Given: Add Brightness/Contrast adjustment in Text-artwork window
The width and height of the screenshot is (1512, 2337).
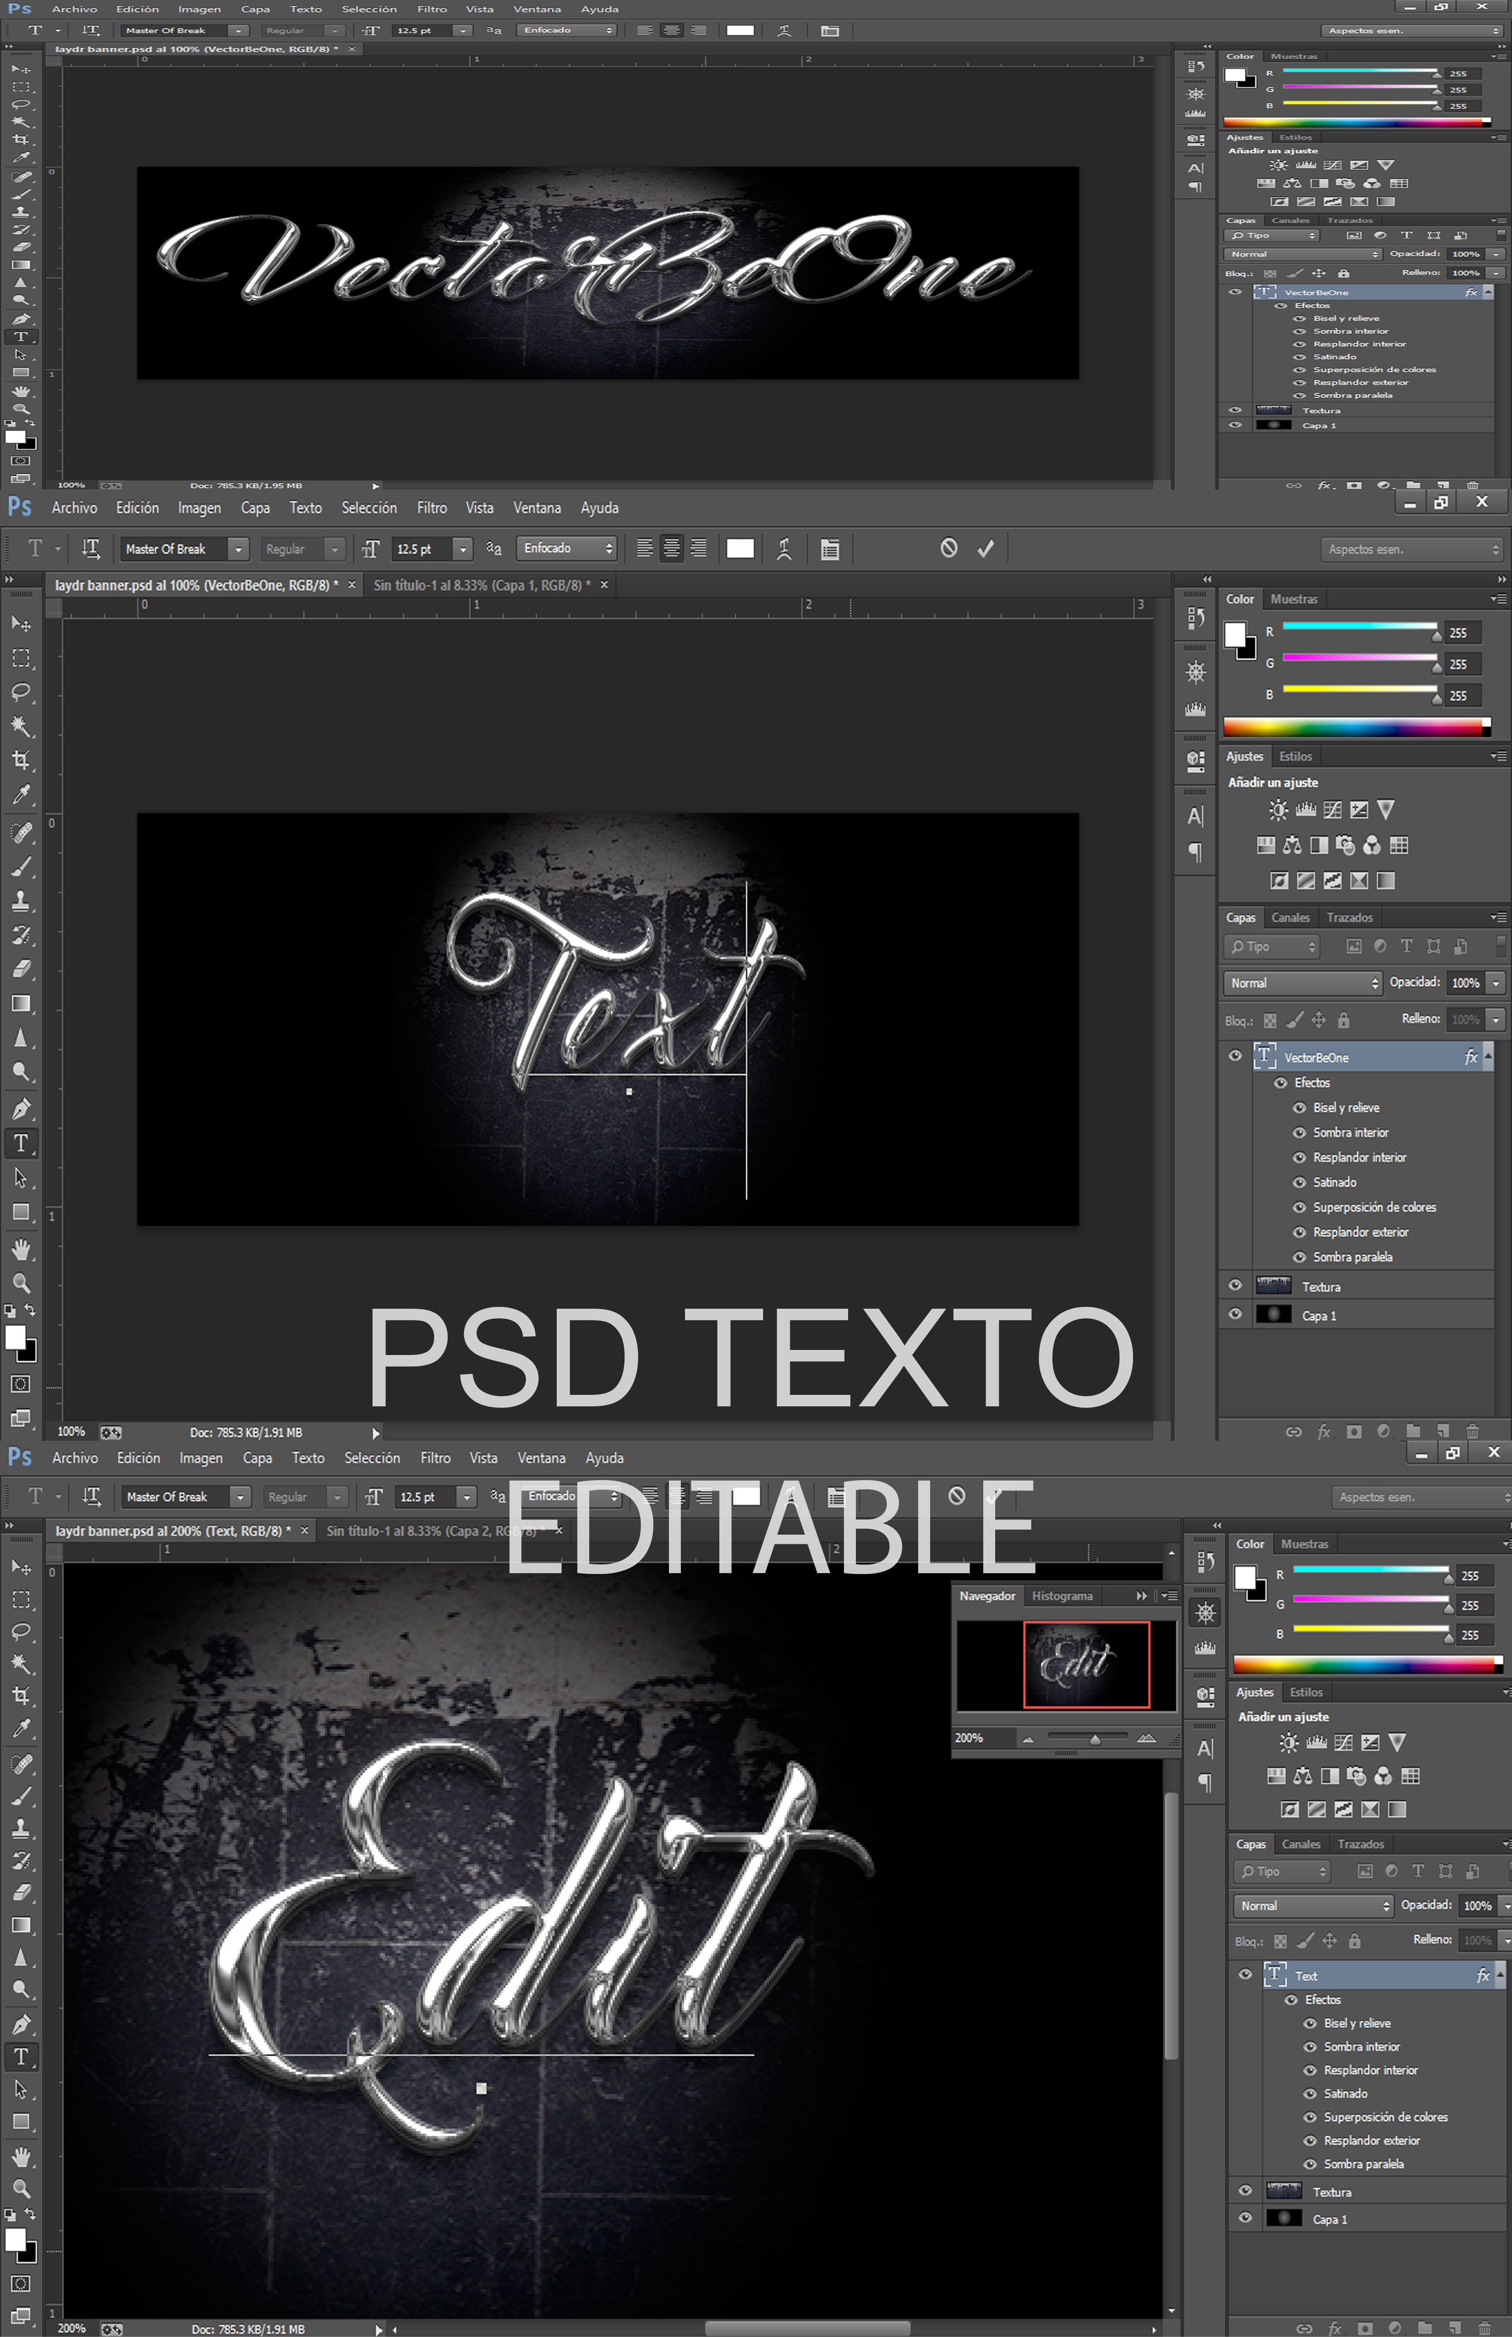Looking at the screenshot, I should (1278, 810).
